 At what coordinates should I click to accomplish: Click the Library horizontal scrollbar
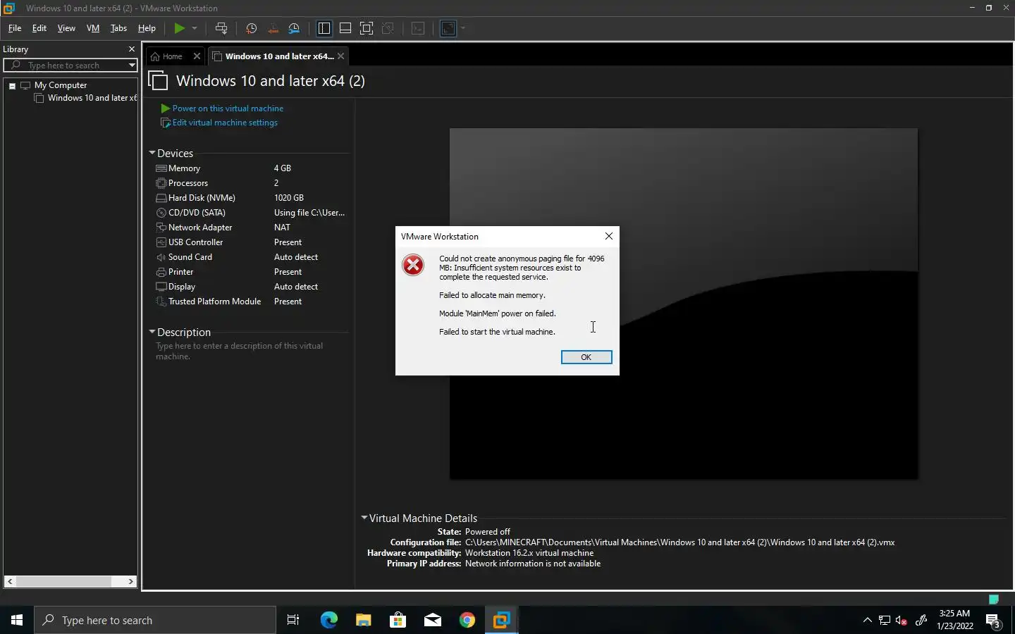(70, 581)
